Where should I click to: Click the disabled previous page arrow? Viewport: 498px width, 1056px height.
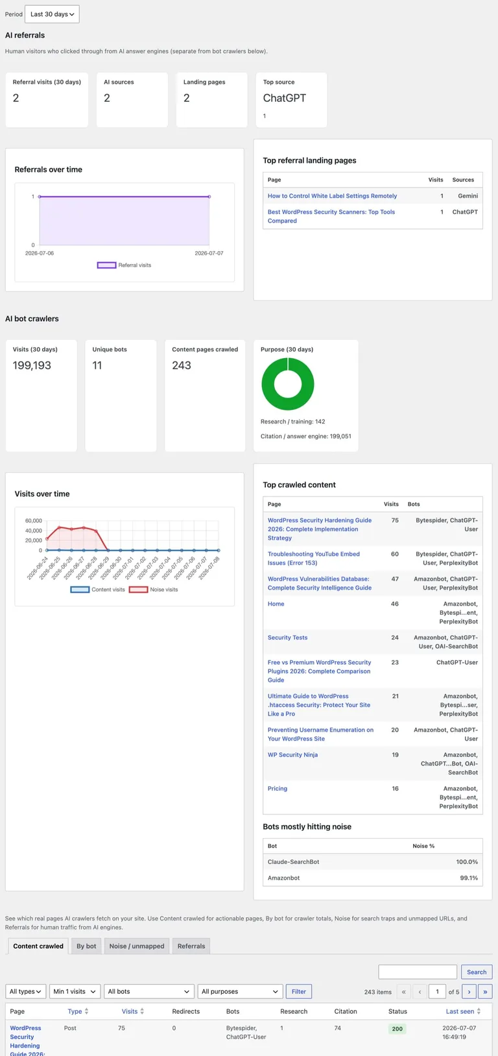tap(420, 991)
